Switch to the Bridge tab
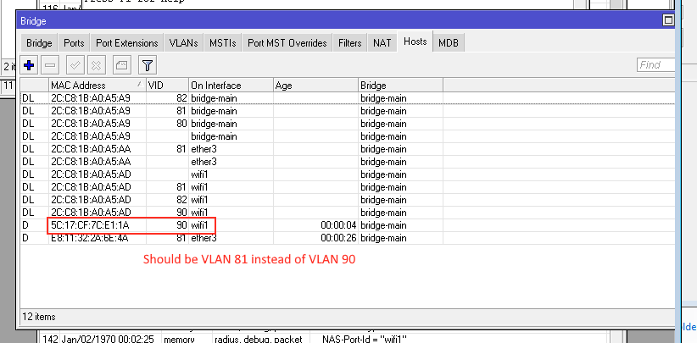 coord(39,43)
